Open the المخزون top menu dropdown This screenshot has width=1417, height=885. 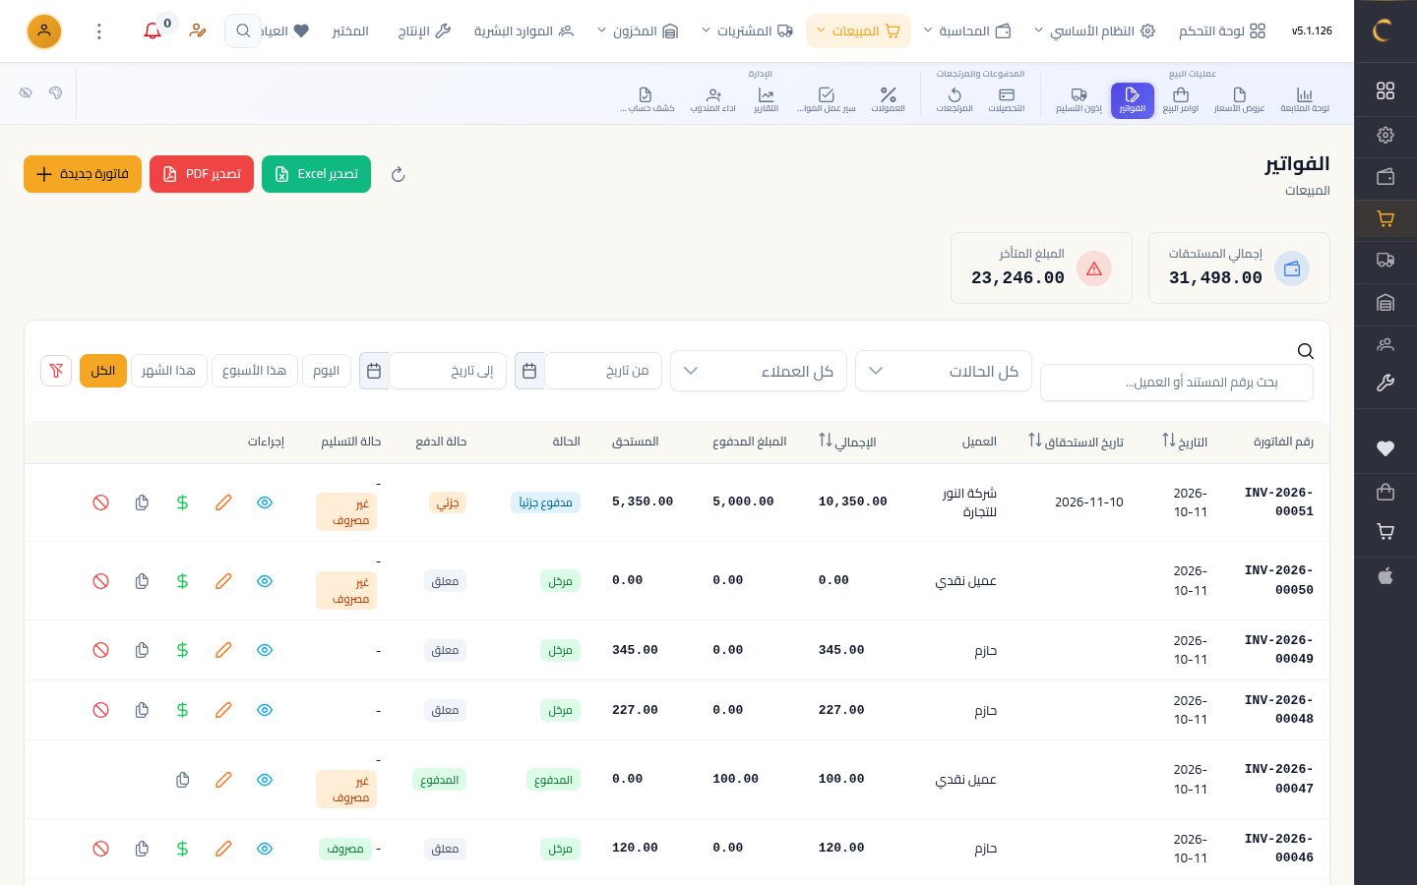[x=638, y=31]
